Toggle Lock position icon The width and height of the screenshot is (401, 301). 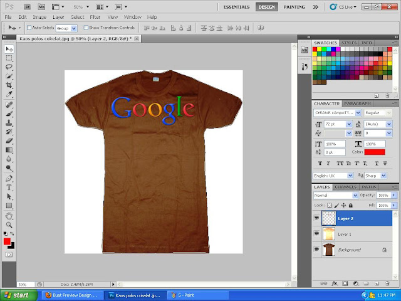(x=343, y=205)
